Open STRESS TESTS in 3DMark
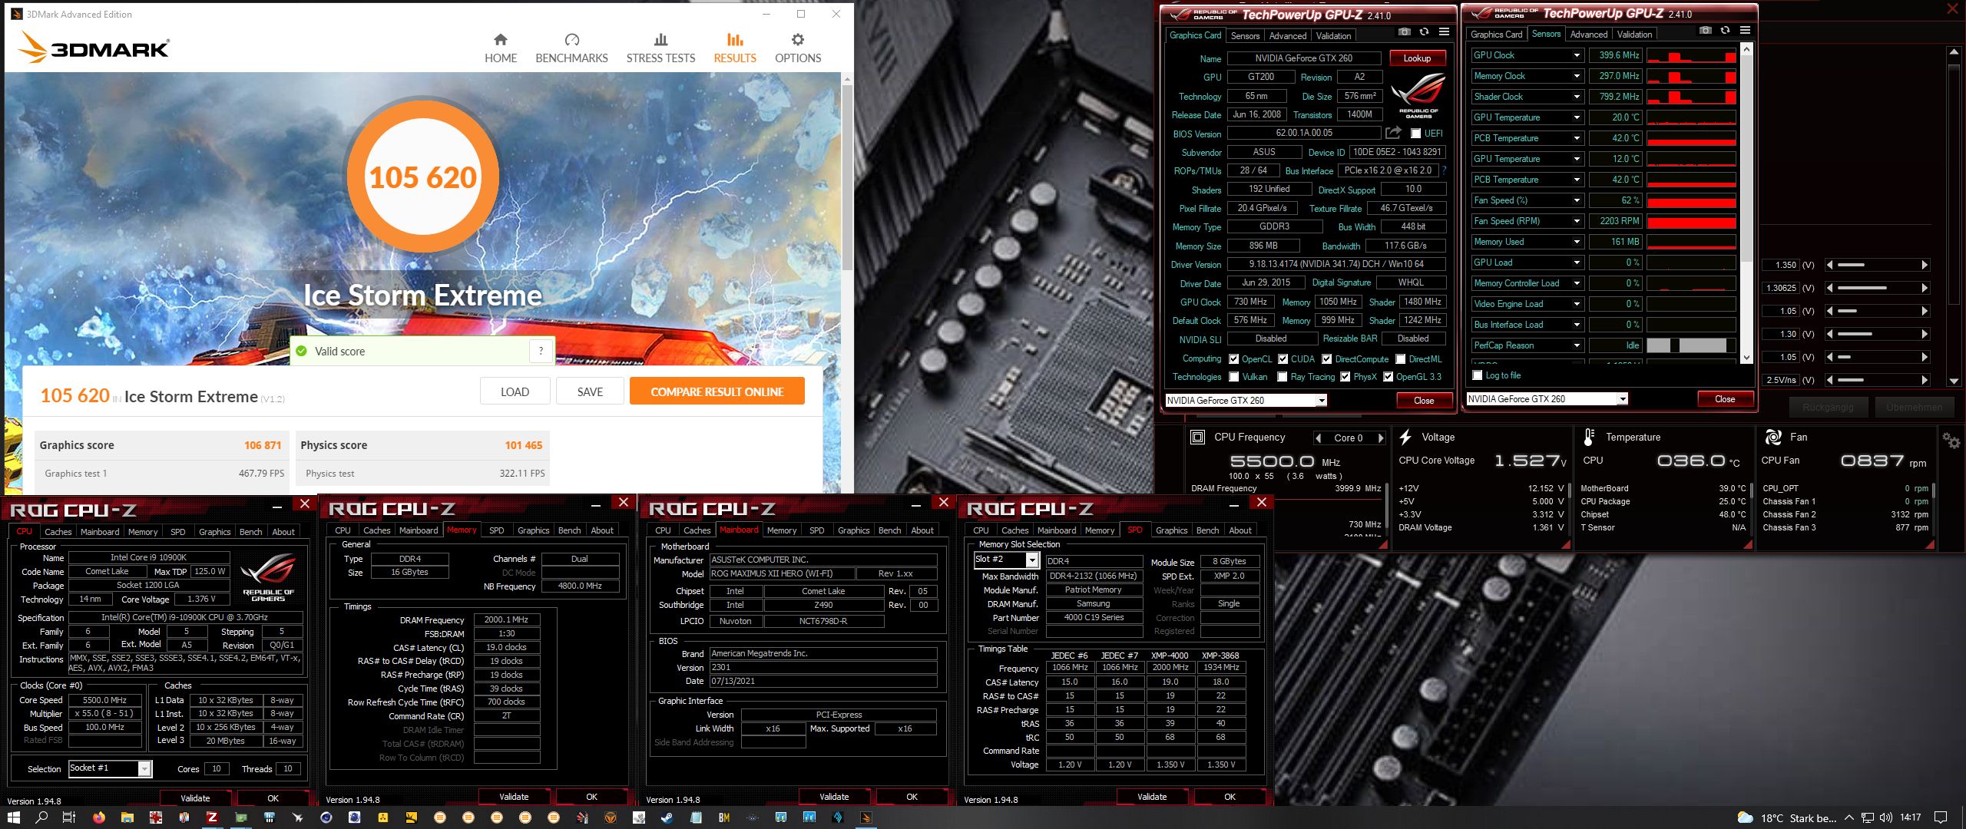Image resolution: width=1966 pixels, height=829 pixels. click(x=660, y=48)
